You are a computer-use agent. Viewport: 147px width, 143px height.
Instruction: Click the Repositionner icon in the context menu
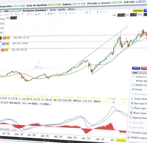coord(131,118)
